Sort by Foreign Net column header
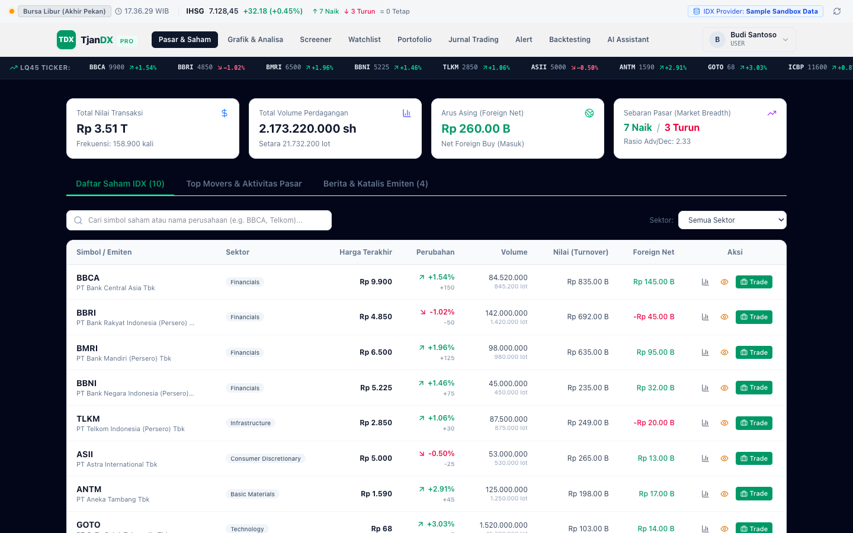Viewport: 853px width, 533px height. (653, 252)
